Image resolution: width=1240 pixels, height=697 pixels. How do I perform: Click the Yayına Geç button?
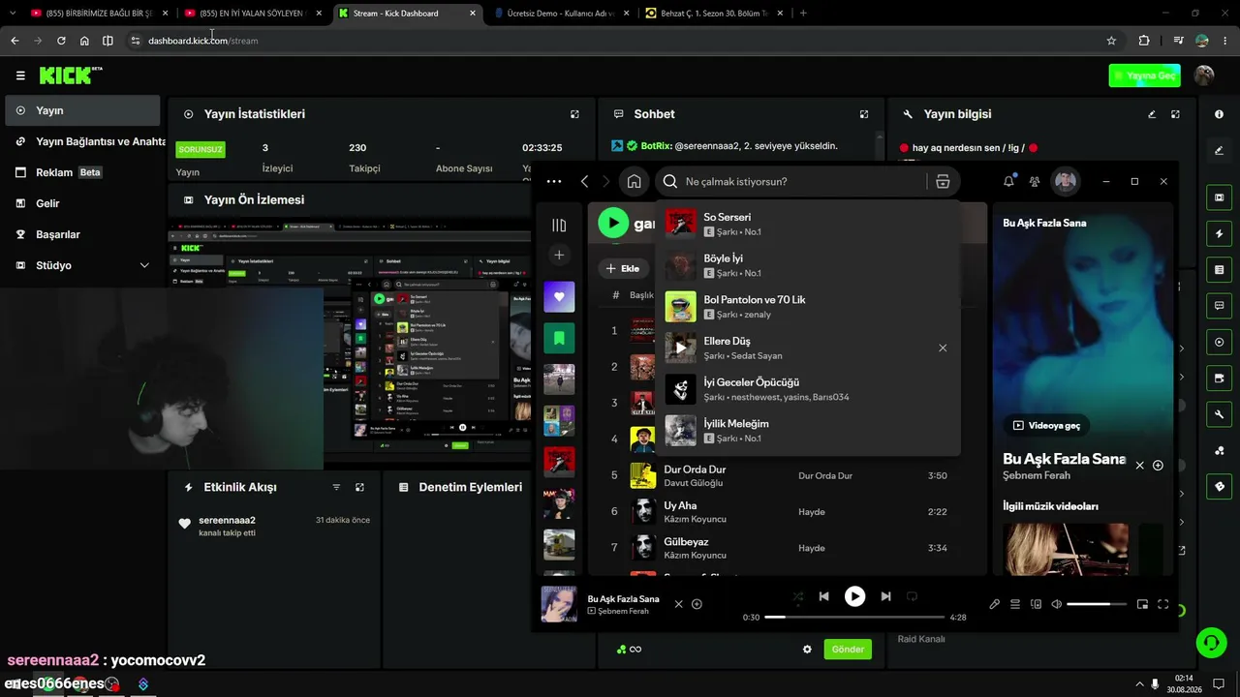pos(1144,76)
